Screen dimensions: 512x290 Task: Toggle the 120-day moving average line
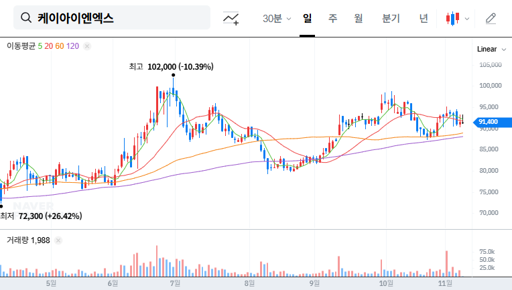point(73,46)
